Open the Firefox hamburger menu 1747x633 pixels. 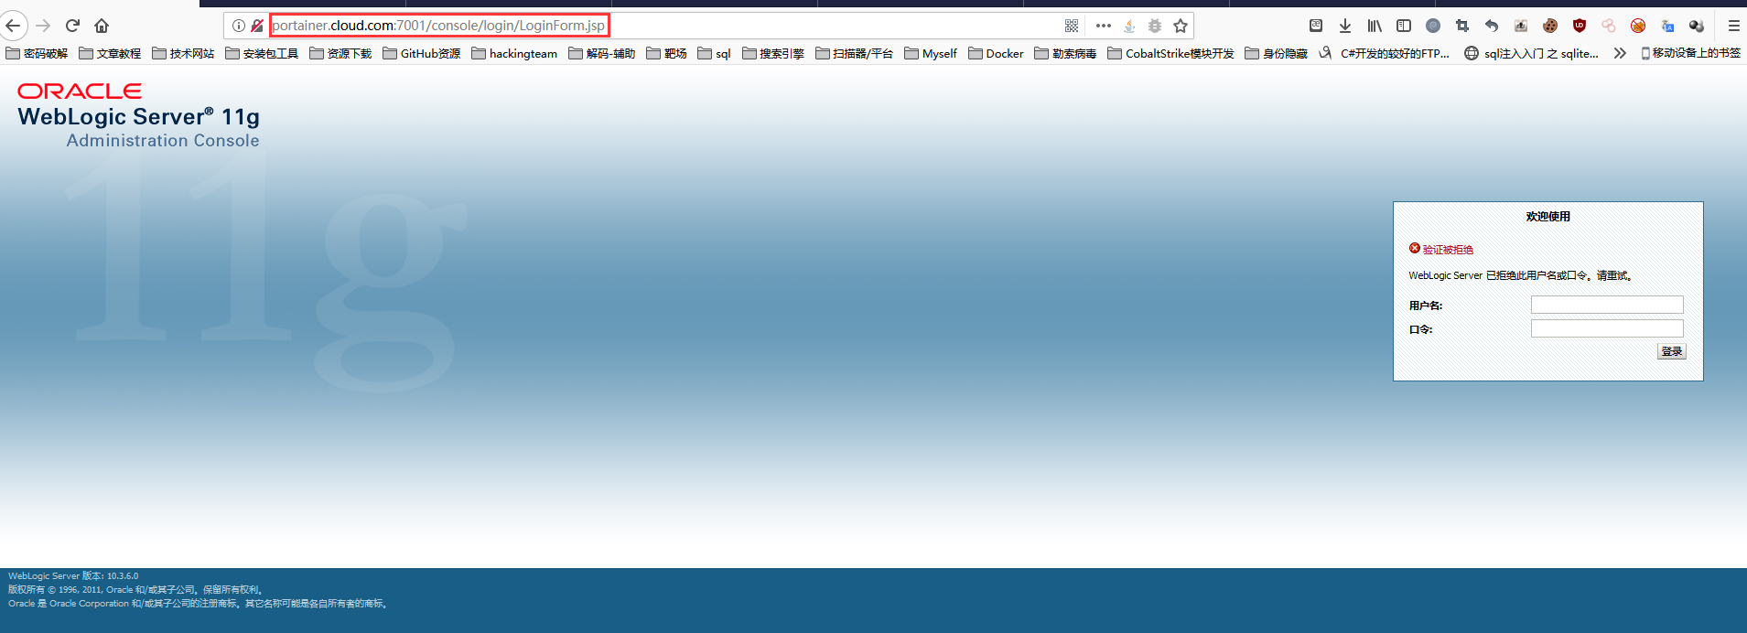1733,26
